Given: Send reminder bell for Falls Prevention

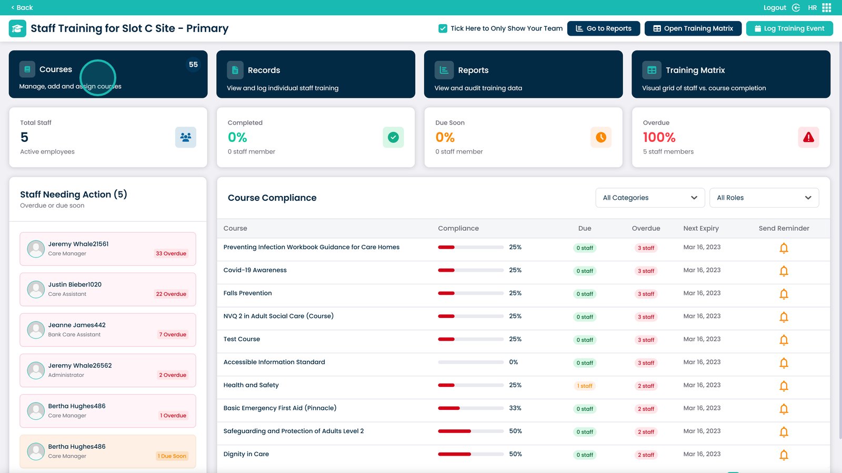Looking at the screenshot, I should pos(784,294).
